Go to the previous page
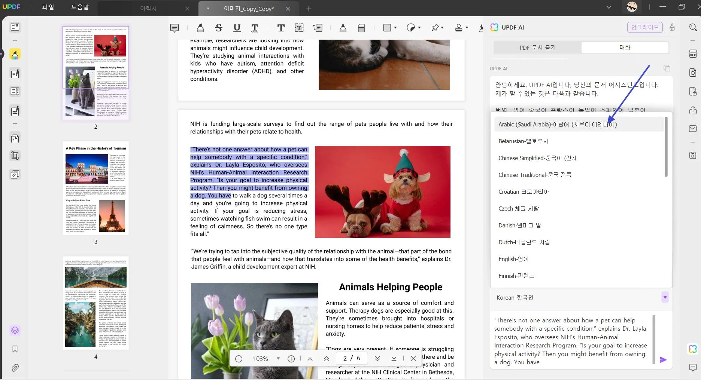 click(327, 359)
